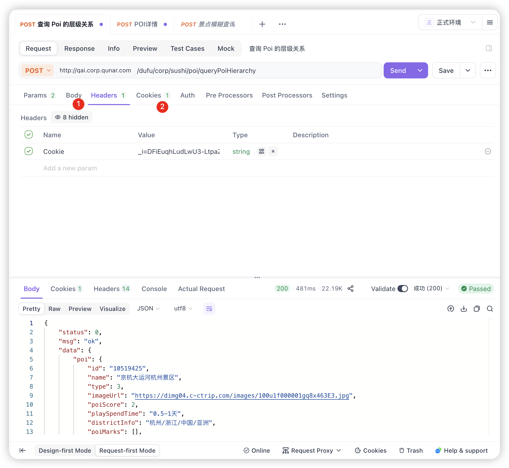The height and width of the screenshot is (468, 509).
Task: Uncheck the Cookie header row checkbox
Action: pos(29,152)
